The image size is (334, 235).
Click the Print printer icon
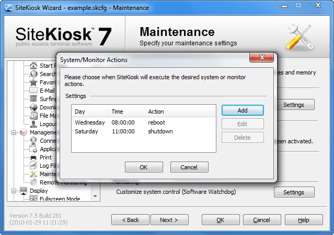pos(34,157)
